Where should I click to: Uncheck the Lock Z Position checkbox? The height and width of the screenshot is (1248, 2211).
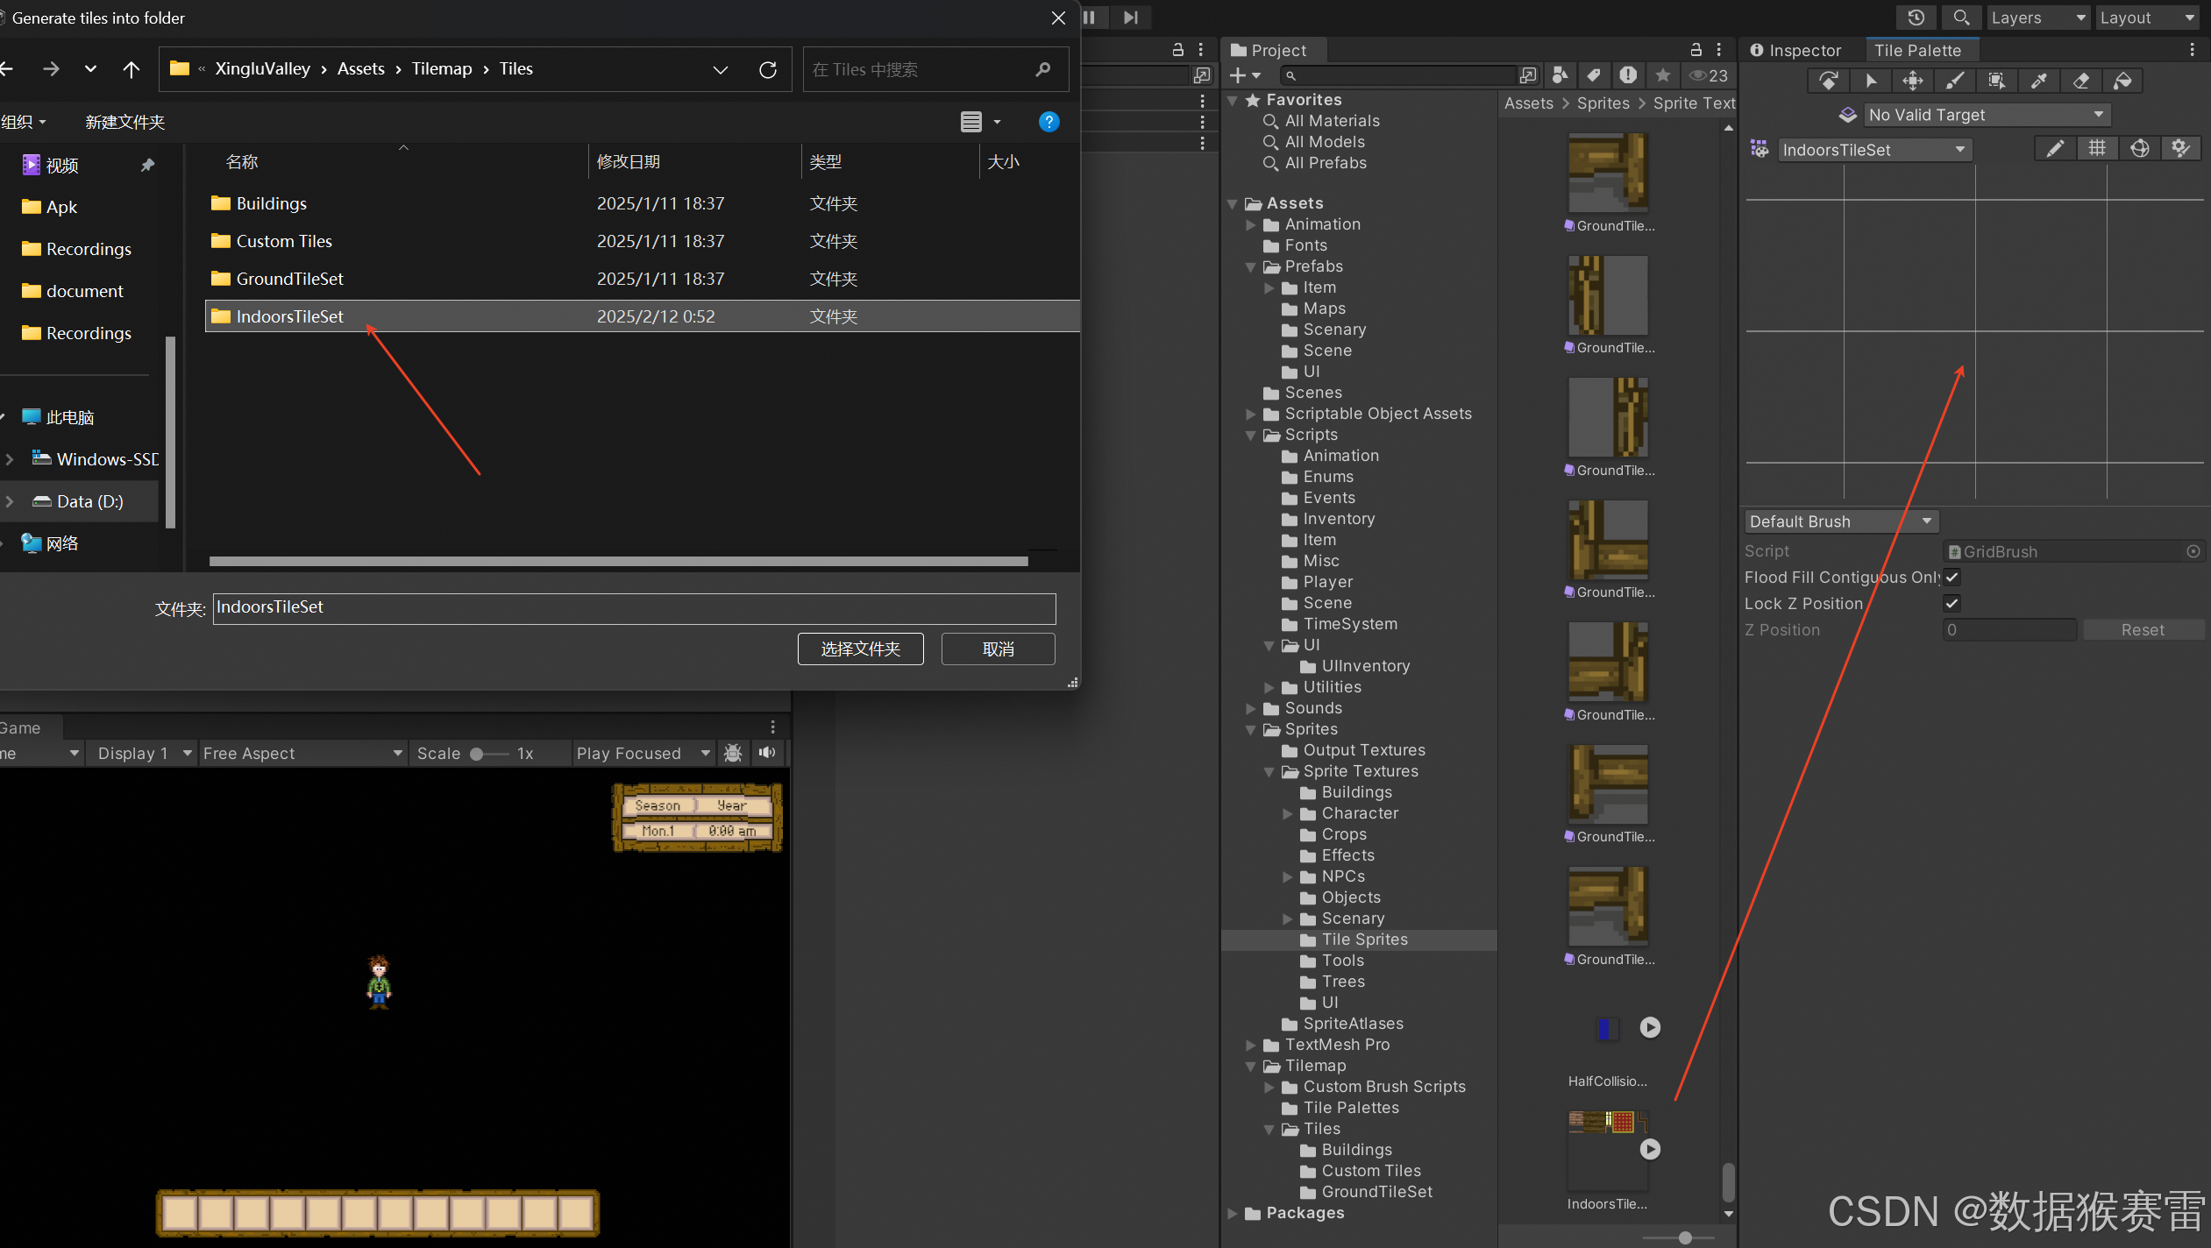(1952, 603)
